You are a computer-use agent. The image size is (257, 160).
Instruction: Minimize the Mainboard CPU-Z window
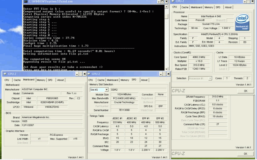[x=77, y=74]
